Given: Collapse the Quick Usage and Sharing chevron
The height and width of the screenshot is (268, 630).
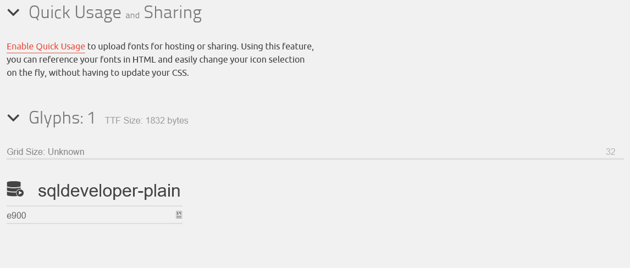Looking at the screenshot, I should coord(13,13).
